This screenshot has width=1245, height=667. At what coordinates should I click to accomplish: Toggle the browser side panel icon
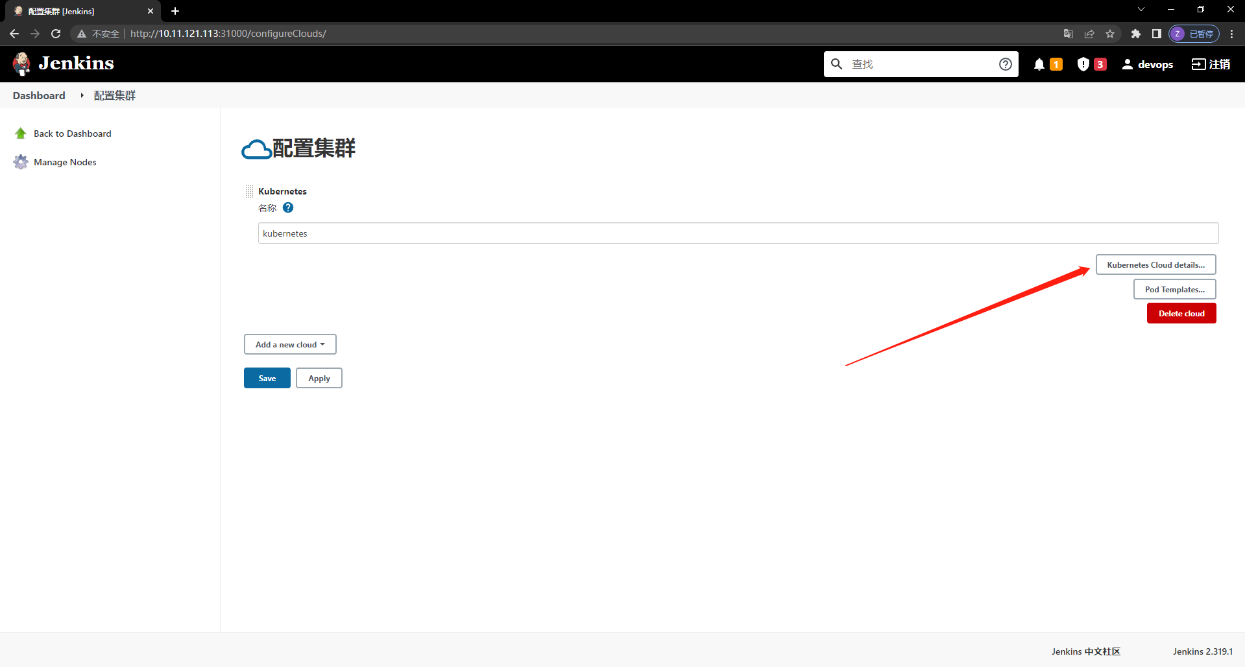pyautogui.click(x=1156, y=34)
